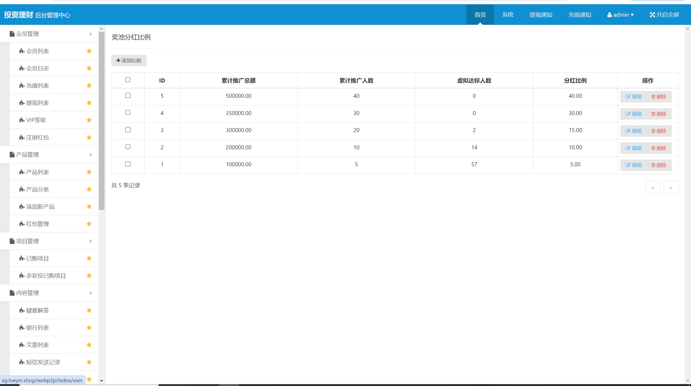Click the edit icon for row ID 5
The height and width of the screenshot is (386, 691).
628,97
